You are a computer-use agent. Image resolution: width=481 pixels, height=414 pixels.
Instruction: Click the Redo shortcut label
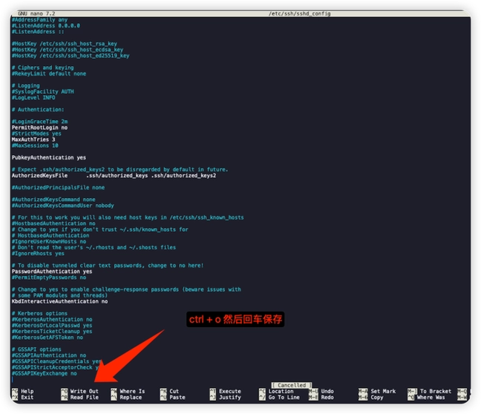pyautogui.click(x=327, y=397)
